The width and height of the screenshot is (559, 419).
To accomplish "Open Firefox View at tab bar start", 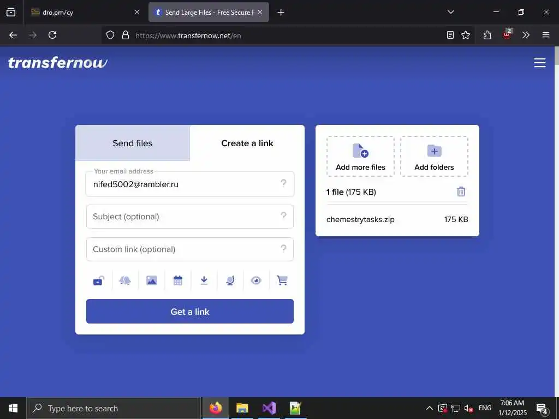I will coord(11,13).
